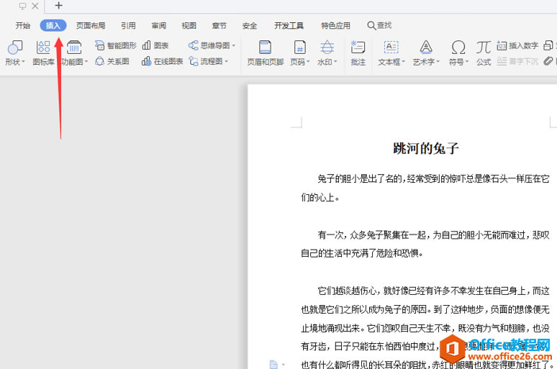Open the 功能图 feature chart tool
This screenshot has width=557, height=369.
click(x=74, y=53)
